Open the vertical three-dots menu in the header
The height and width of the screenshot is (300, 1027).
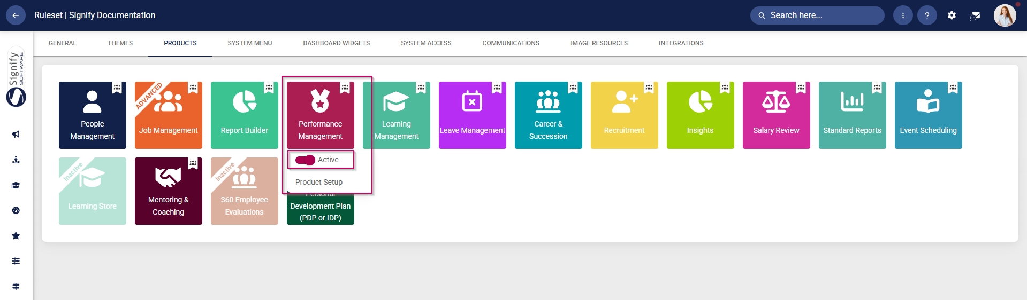903,15
